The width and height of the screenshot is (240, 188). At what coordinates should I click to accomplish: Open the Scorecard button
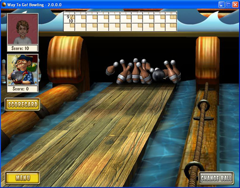tap(23, 104)
